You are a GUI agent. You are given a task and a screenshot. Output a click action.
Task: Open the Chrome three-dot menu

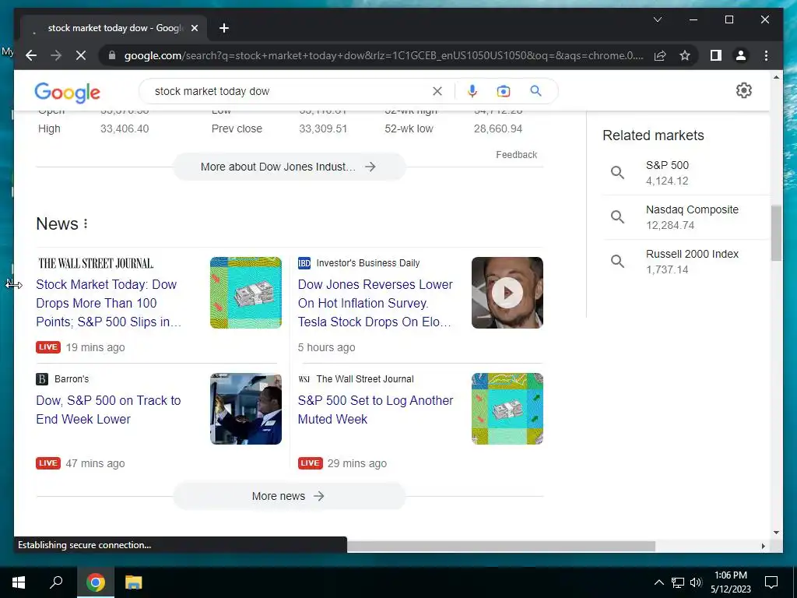click(x=766, y=55)
